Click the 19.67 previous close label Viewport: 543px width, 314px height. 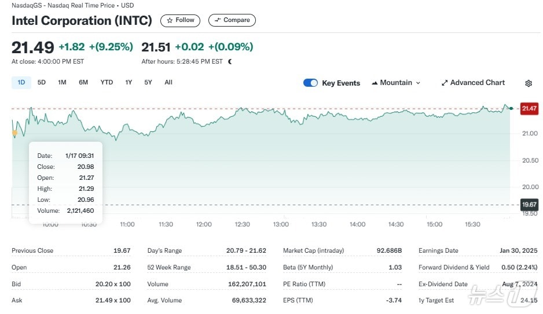529,205
